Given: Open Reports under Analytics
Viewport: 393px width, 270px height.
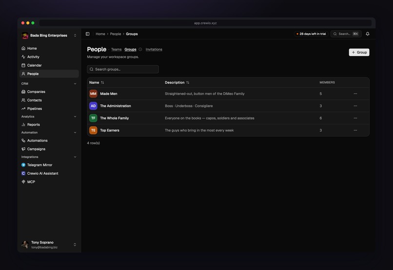Looking at the screenshot, I should [49, 125].
